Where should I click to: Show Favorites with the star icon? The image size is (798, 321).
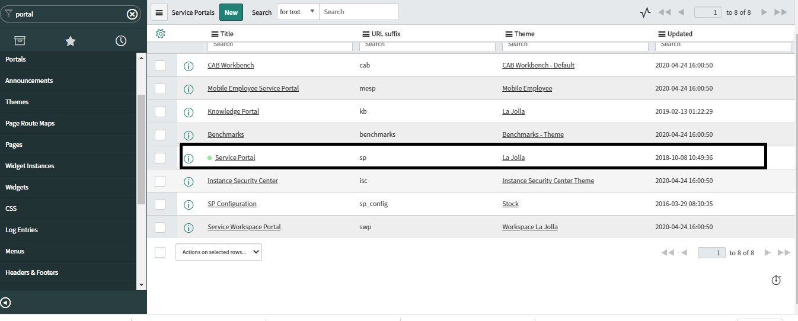pos(71,41)
